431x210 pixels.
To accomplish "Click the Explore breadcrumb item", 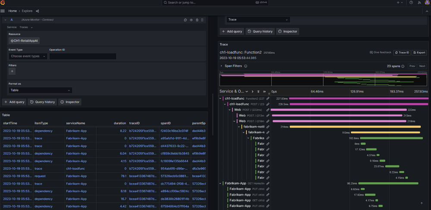I will coord(27,11).
